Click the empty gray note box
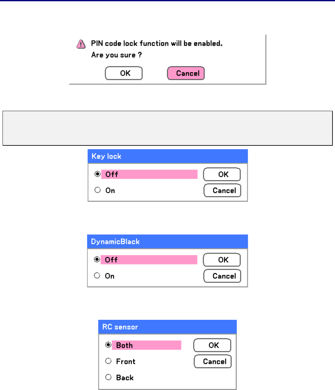The height and width of the screenshot is (390, 335). tap(167, 128)
